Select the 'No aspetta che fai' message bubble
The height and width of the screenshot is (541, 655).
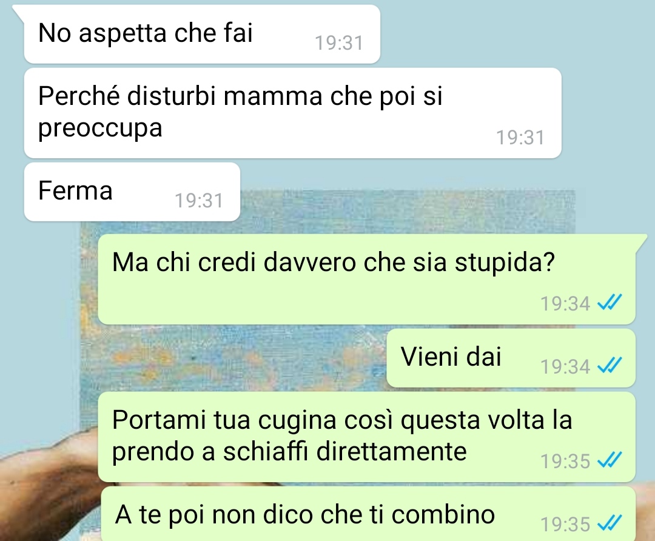click(202, 34)
